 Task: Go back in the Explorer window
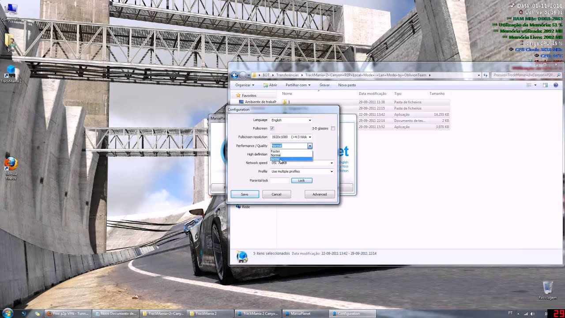pos(235,75)
